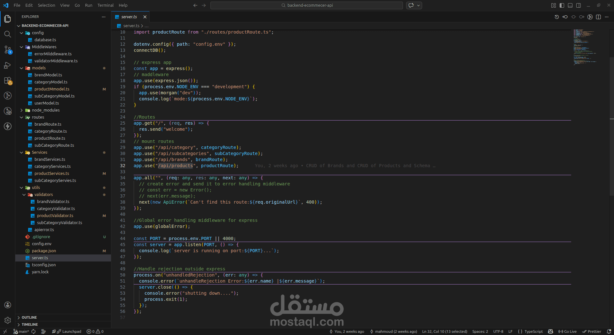Open productMmodel.ts in the explorer

(63, 89)
